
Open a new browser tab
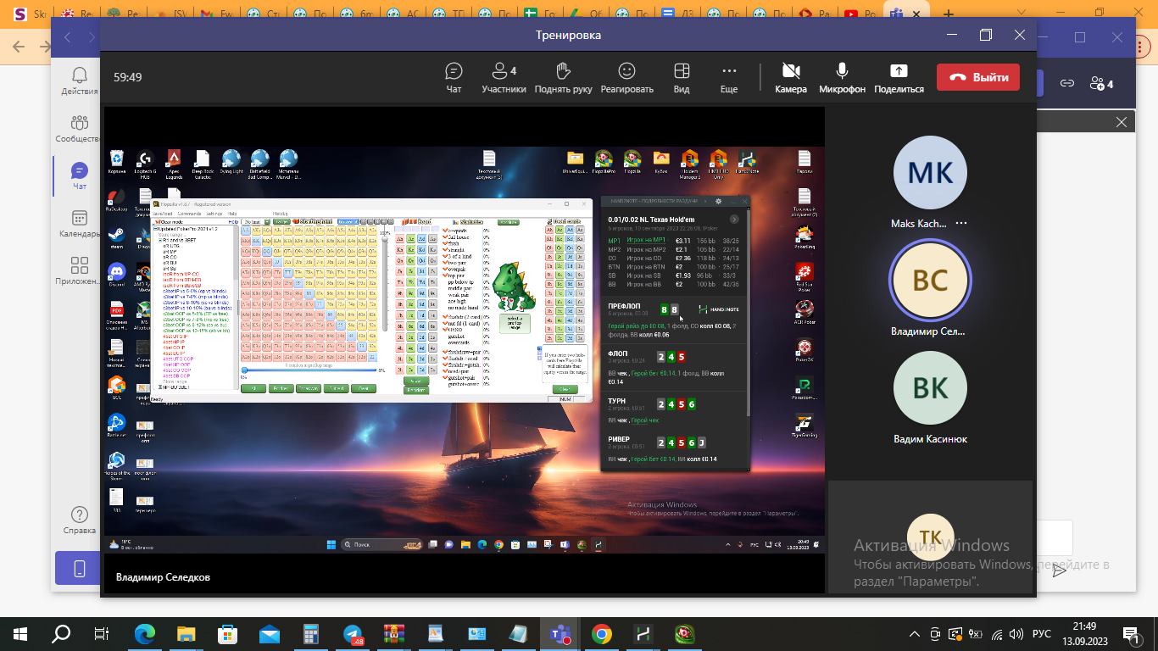pyautogui.click(x=949, y=14)
